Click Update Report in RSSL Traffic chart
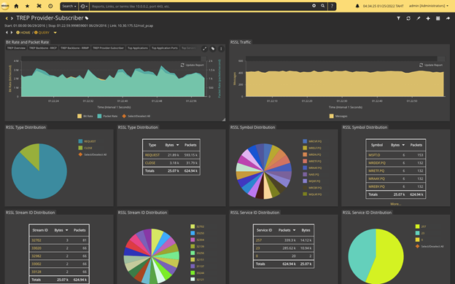This screenshot has height=284, width=455. tap(431, 65)
